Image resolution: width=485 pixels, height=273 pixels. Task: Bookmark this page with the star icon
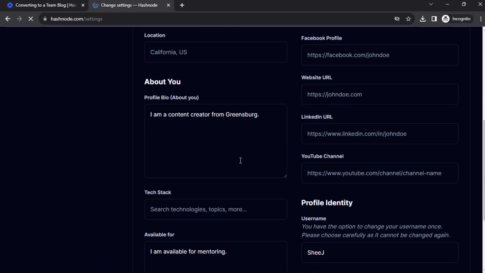pyautogui.click(x=408, y=19)
